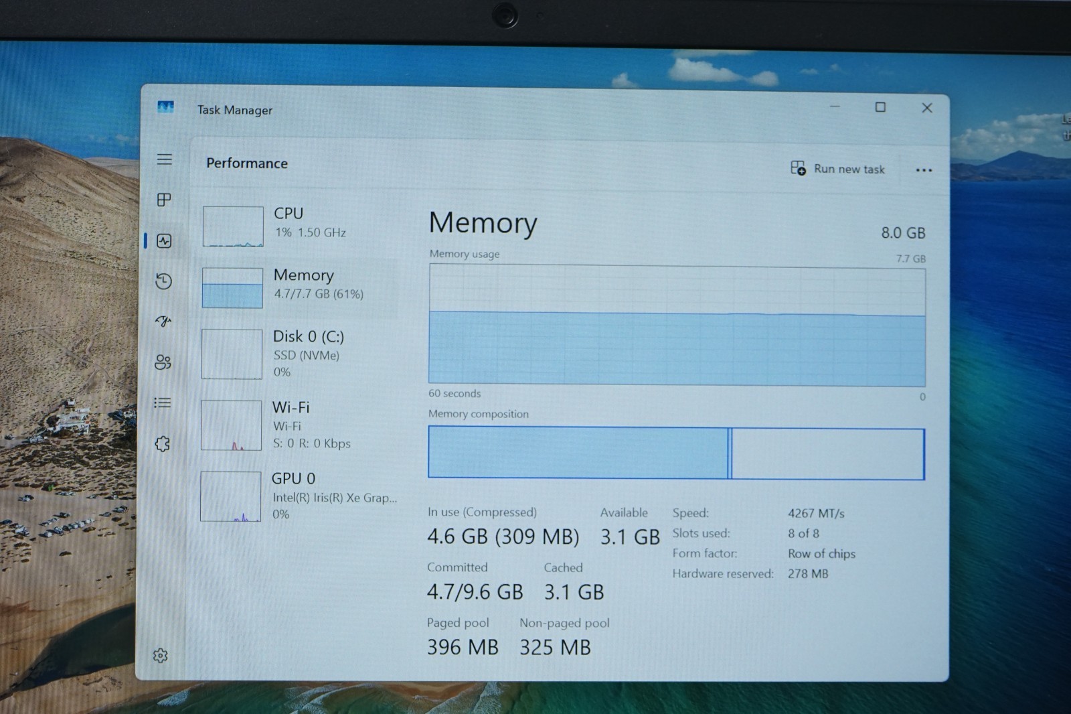Screen dimensions: 1071x714
Task: Open the App history page icon
Action: (163, 281)
